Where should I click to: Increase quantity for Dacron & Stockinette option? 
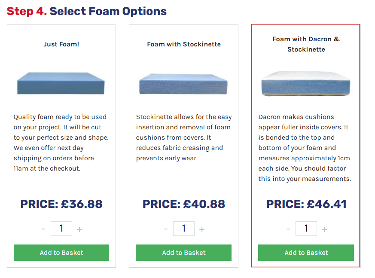[324, 229]
